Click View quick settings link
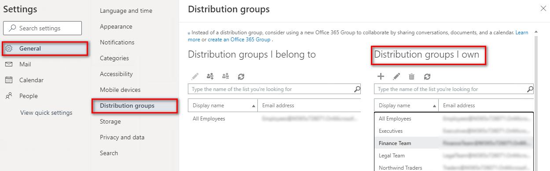 coord(46,113)
